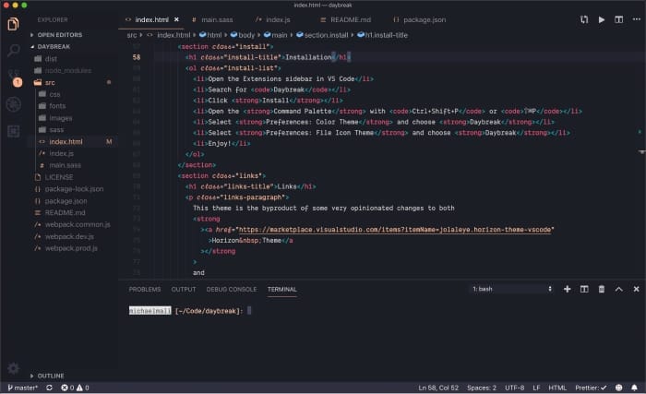Open the editor More Actions ellipsis
This screenshot has width=646, height=394.
click(x=636, y=19)
